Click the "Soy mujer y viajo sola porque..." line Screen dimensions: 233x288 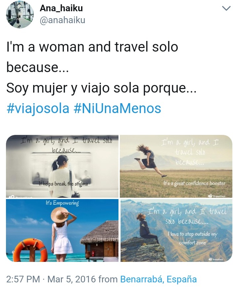click(x=102, y=89)
